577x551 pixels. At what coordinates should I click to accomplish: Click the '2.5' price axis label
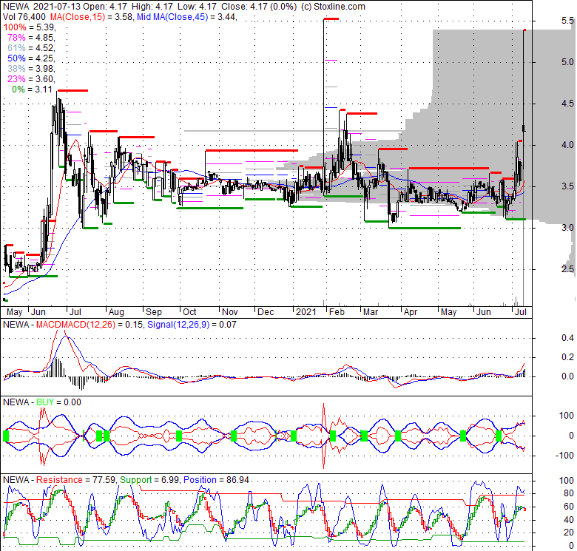(x=567, y=269)
